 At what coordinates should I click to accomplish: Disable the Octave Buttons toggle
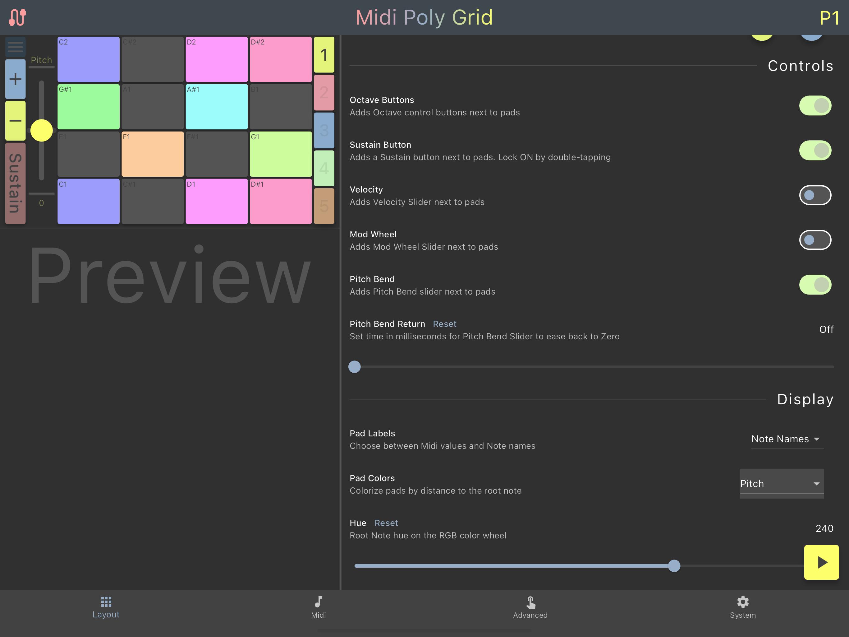815,106
